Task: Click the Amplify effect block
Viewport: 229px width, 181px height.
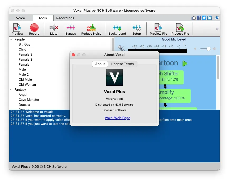Action: coord(175,96)
